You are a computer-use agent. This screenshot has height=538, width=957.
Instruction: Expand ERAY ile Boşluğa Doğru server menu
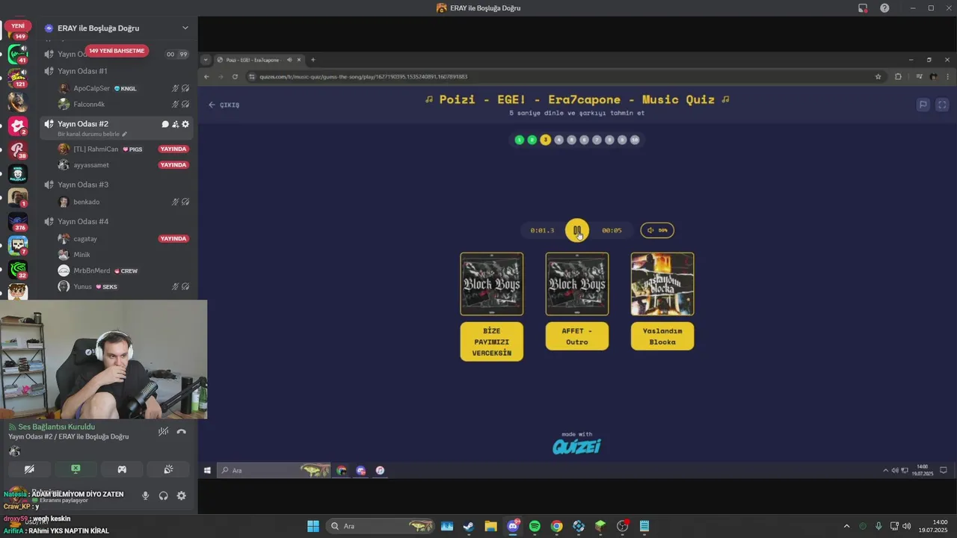pos(185,28)
